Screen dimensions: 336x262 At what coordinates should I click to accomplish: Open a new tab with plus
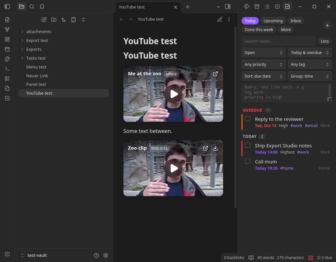click(x=187, y=7)
